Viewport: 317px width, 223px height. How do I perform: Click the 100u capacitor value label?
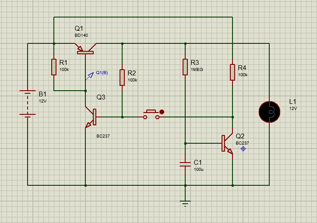199,169
